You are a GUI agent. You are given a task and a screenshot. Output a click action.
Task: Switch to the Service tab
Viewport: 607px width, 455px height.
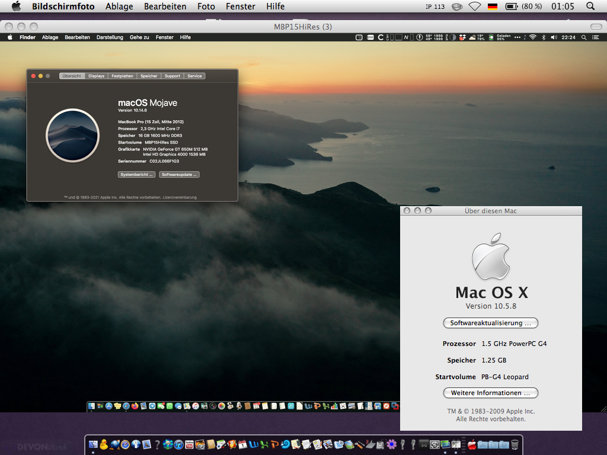[x=194, y=76]
